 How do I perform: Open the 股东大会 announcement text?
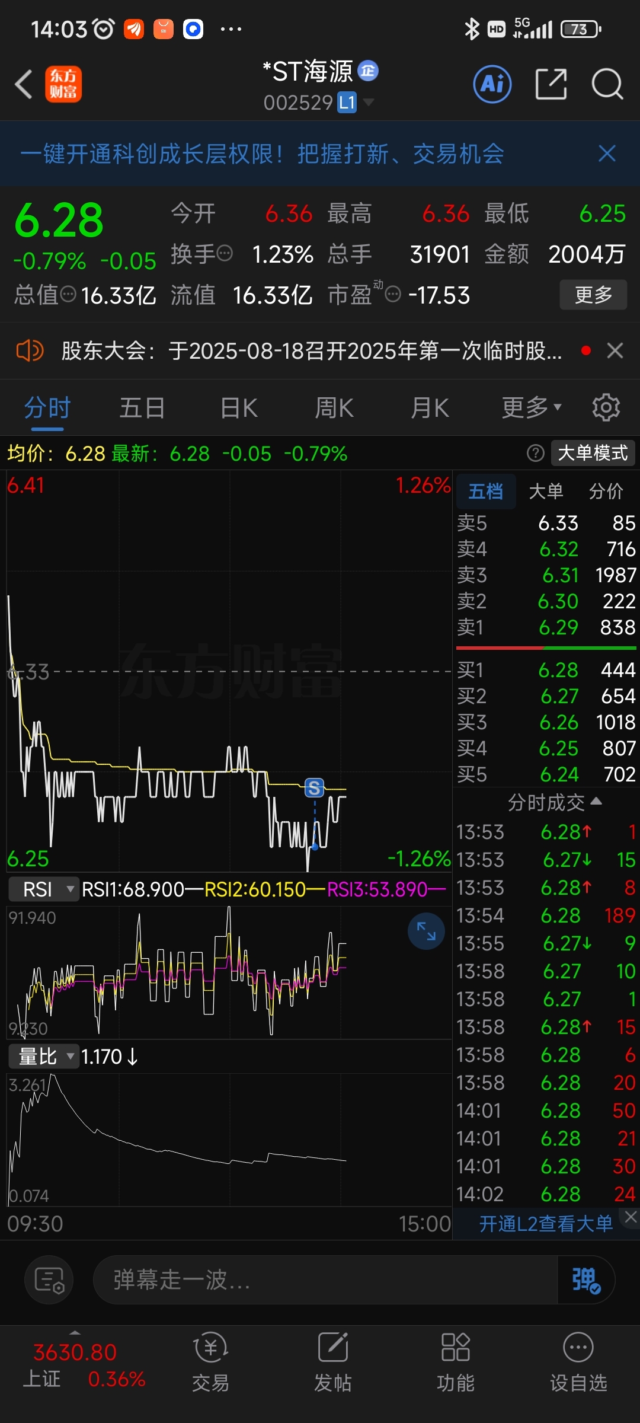(312, 350)
